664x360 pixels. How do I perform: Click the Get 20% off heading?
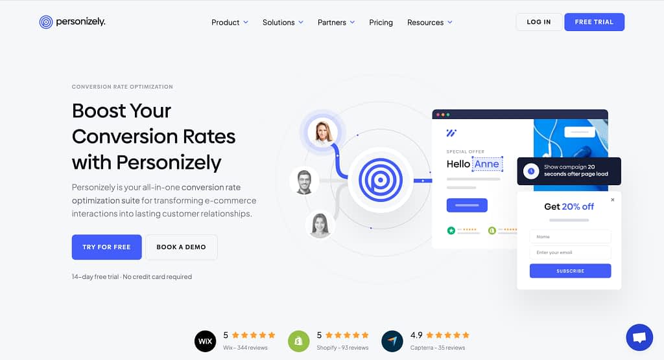click(569, 207)
